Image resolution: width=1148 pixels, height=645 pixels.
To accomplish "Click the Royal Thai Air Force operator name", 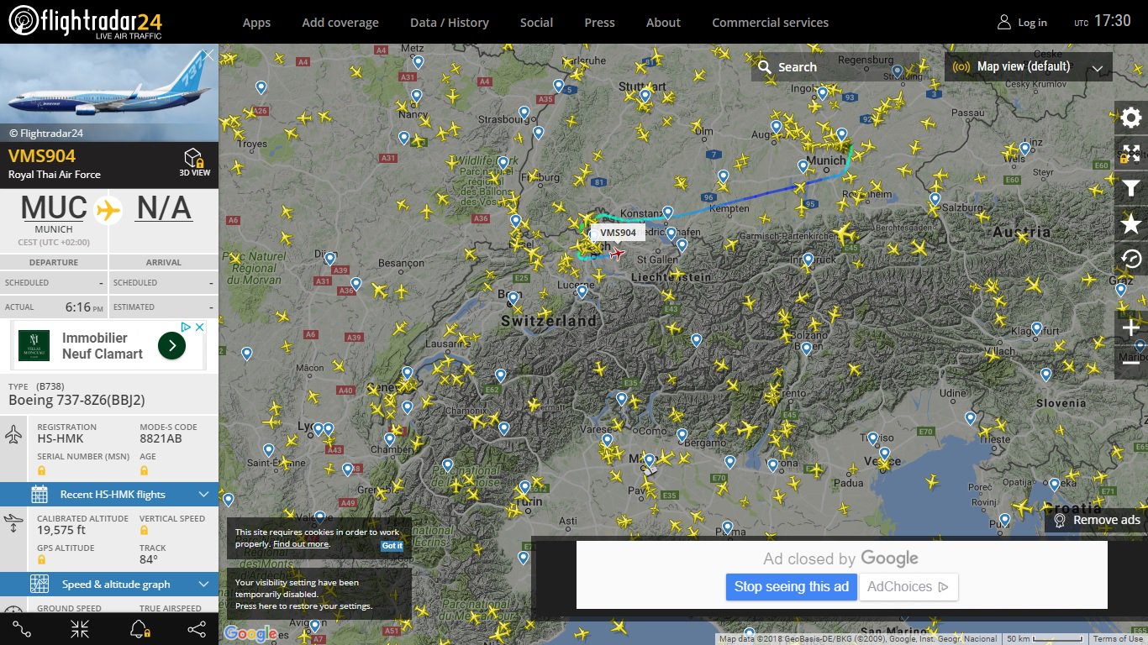I will coord(55,175).
